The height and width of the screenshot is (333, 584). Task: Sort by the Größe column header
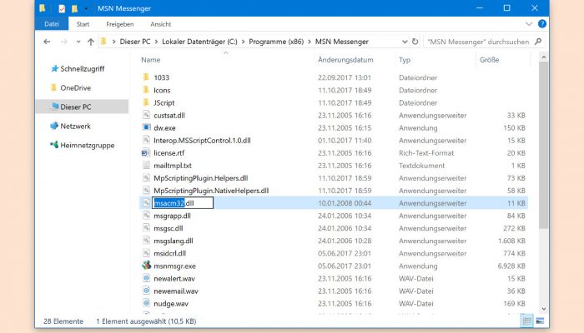pos(490,60)
